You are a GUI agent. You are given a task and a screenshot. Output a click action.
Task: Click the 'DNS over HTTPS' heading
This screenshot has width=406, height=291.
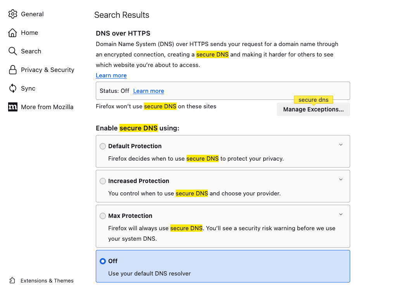click(123, 33)
